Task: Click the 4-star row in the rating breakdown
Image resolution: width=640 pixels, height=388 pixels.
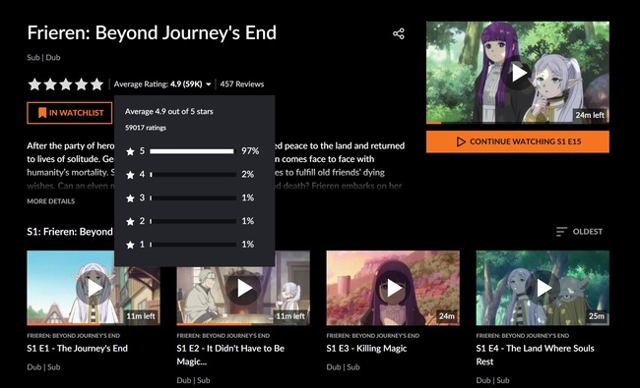Action: click(191, 175)
